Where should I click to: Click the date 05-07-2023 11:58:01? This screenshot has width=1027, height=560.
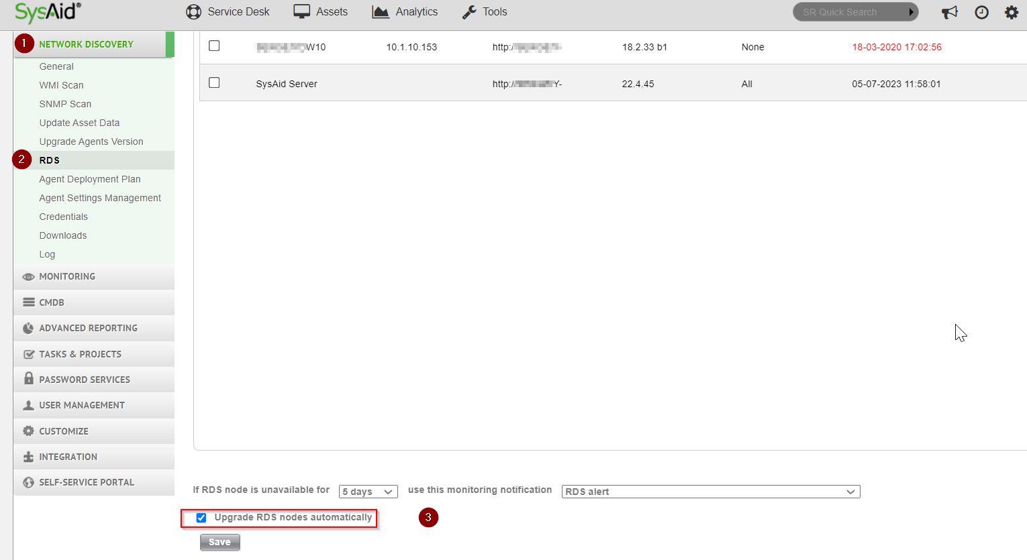(896, 84)
